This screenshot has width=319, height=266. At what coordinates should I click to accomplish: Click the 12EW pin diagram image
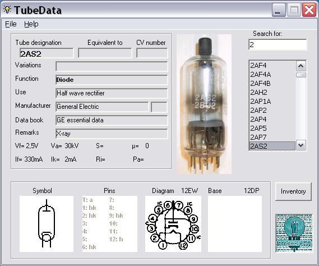point(173,224)
